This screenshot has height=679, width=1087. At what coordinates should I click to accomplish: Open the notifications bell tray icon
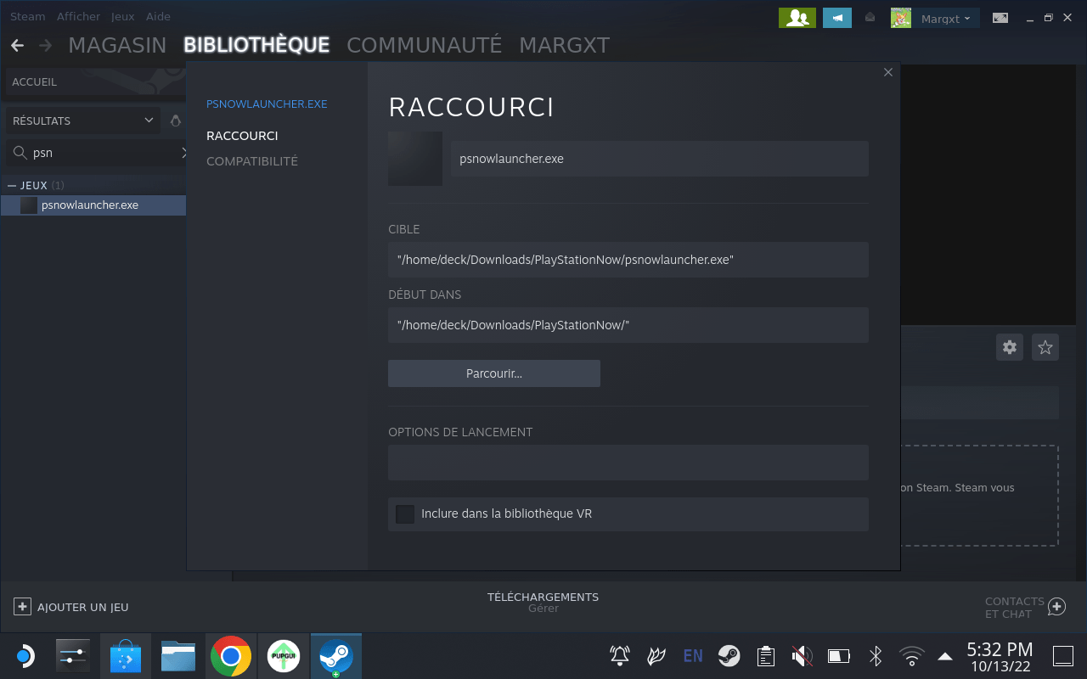(620, 656)
